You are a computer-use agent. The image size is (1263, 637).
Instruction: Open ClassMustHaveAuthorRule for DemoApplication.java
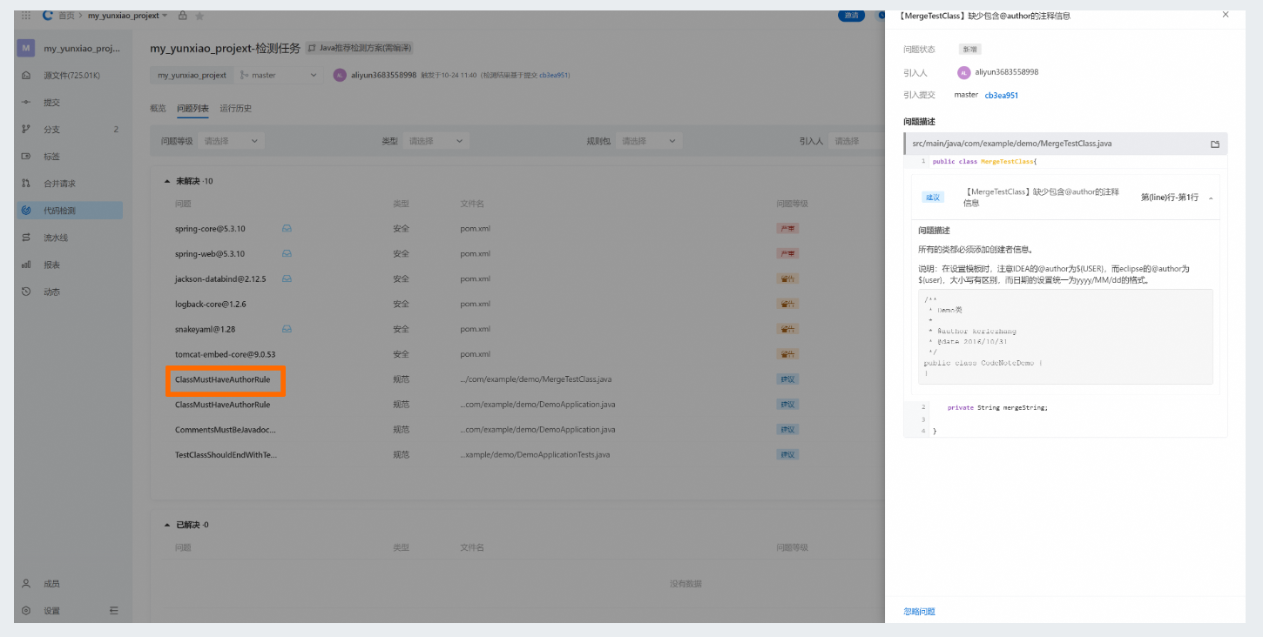[222, 405]
